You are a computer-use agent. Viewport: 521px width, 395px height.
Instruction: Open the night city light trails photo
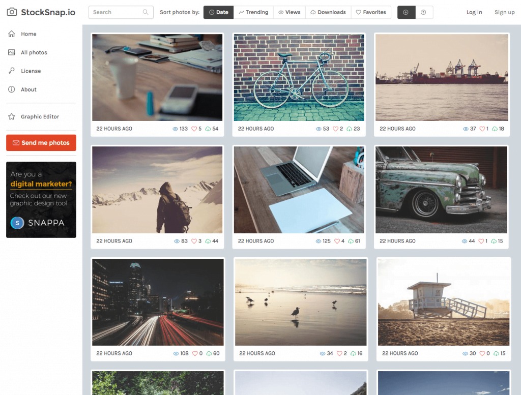[x=158, y=302]
